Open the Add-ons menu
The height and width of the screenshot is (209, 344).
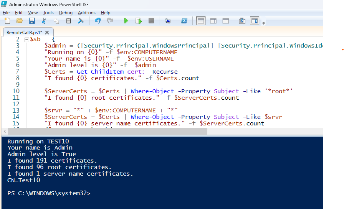[87, 13]
